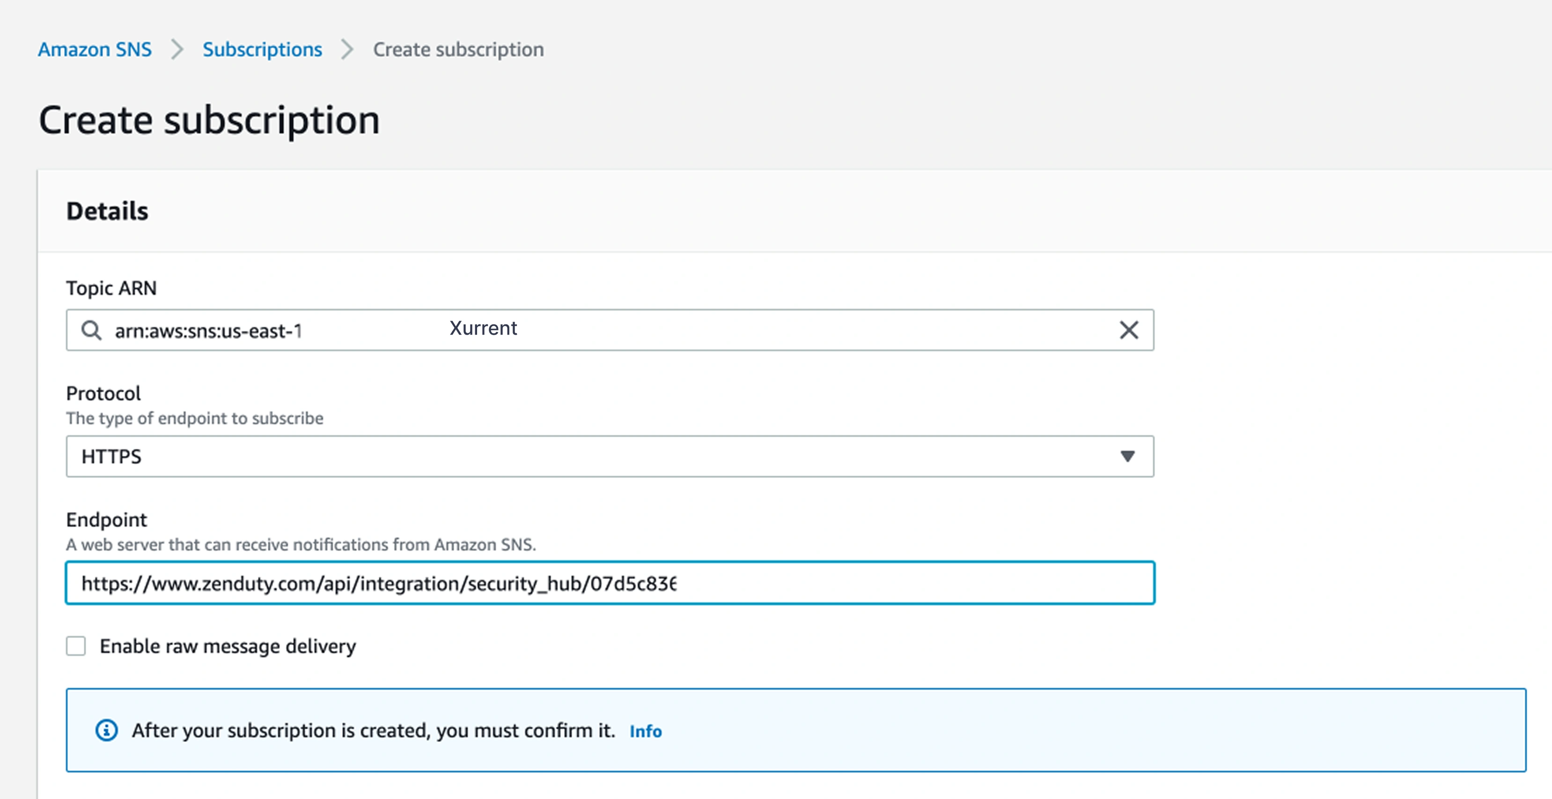Screen dimensions: 1552x799
Task: Click breadcrumb chevron after Amazon SNS
Action: [x=177, y=50]
